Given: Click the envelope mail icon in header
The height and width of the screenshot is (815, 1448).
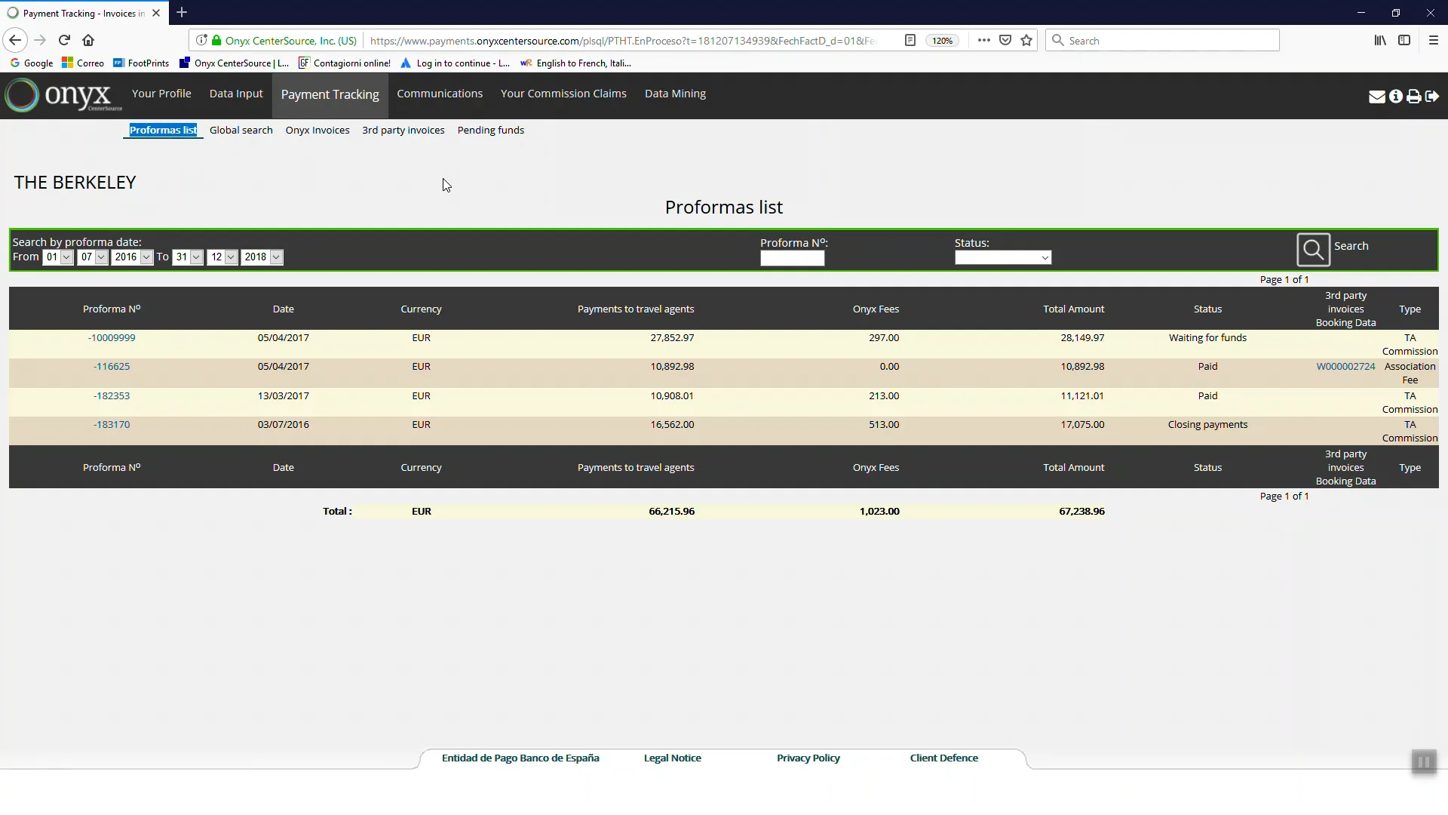Looking at the screenshot, I should [1376, 97].
